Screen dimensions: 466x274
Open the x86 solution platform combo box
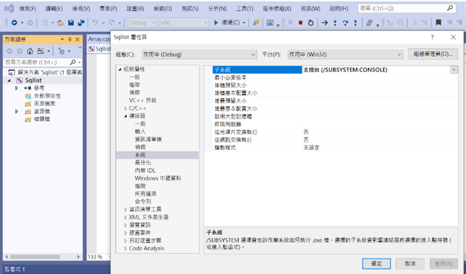point(184,22)
